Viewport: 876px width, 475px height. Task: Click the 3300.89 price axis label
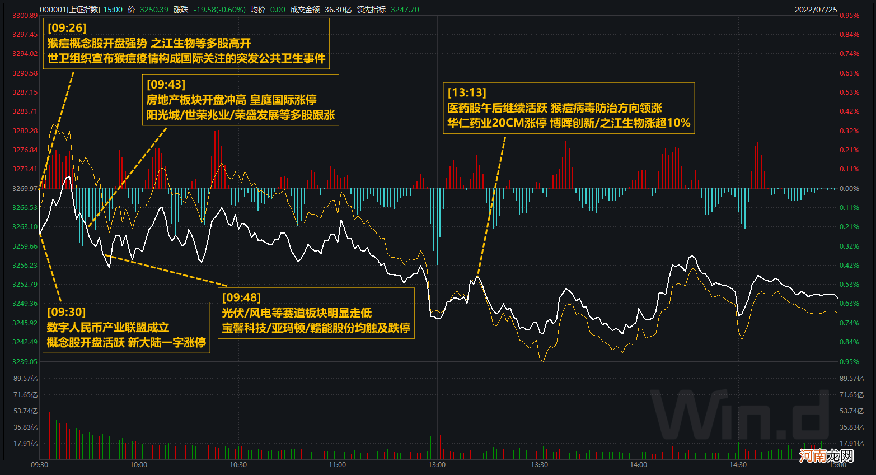25,16
